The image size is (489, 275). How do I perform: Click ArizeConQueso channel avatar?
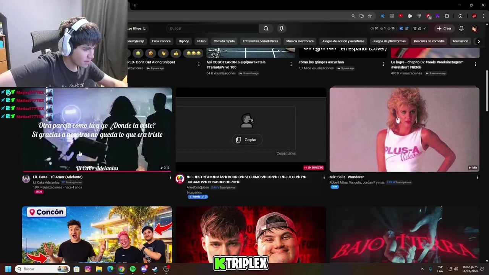tap(180, 179)
